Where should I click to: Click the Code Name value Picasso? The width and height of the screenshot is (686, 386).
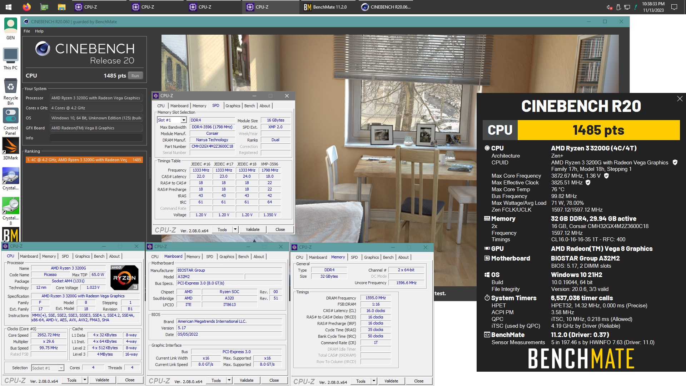[x=50, y=274]
